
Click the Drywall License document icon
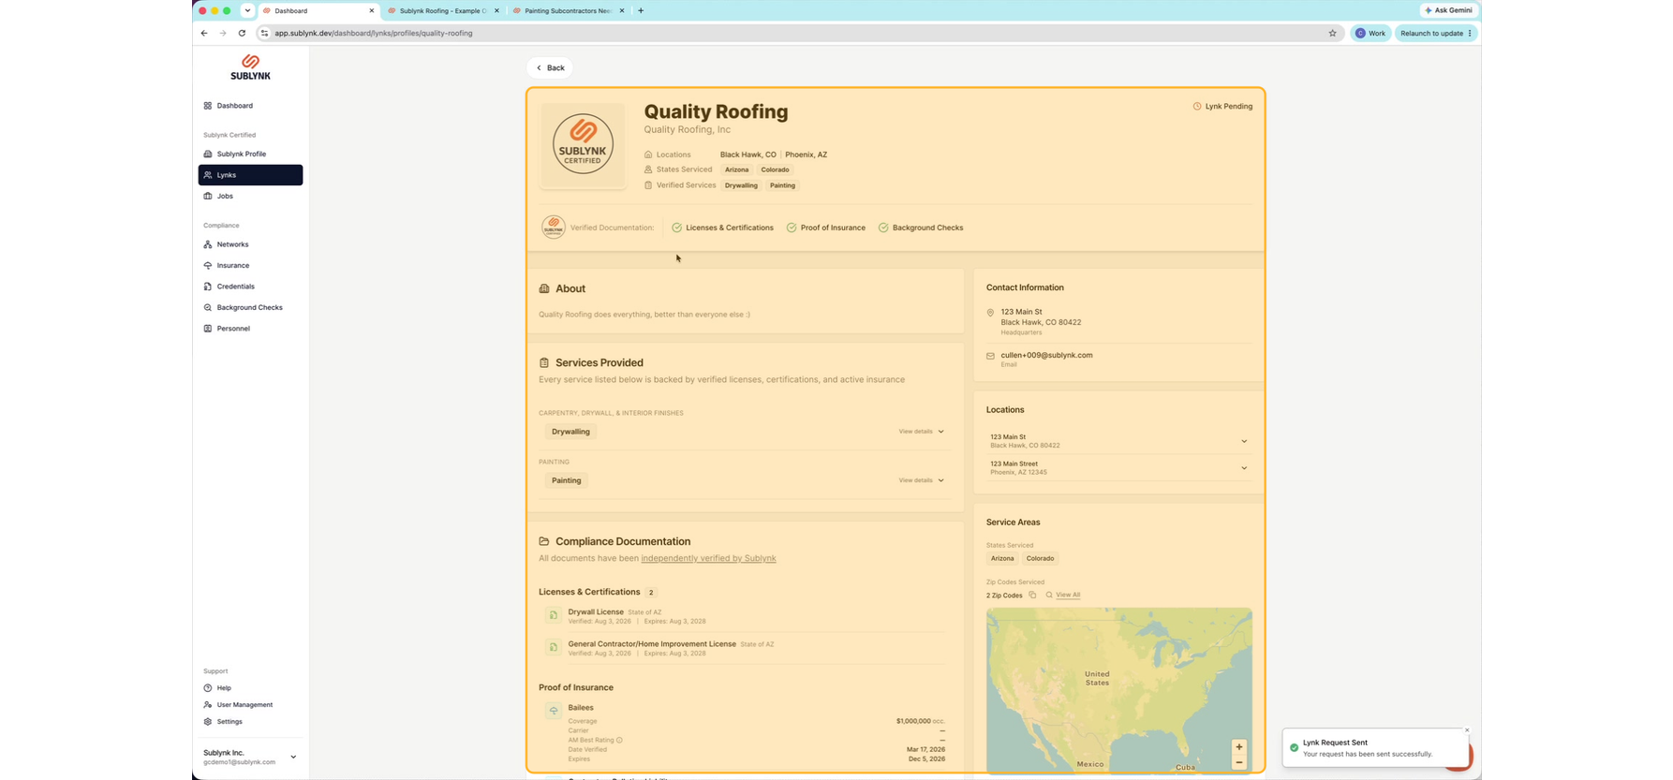(x=554, y=615)
